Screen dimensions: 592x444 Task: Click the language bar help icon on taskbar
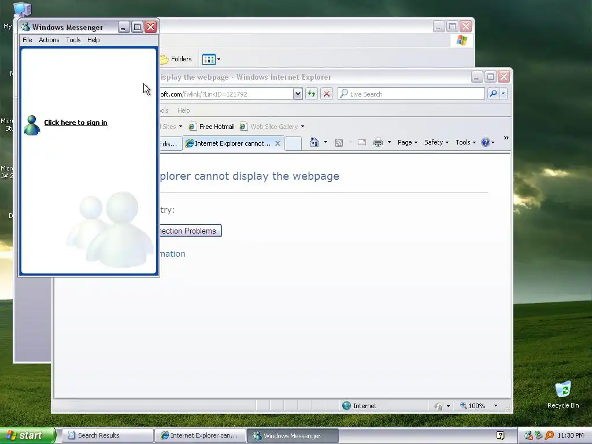point(500,436)
